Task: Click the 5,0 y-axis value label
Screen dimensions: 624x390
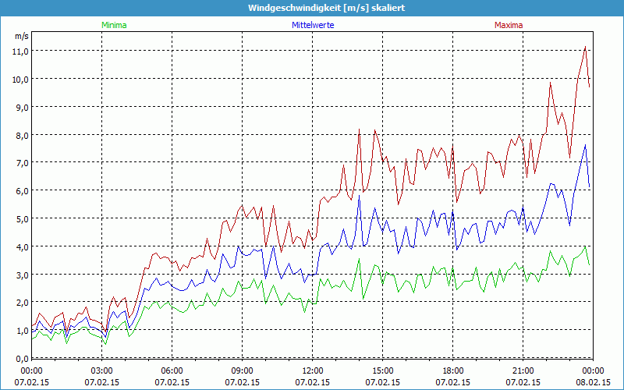Action: pos(19,218)
